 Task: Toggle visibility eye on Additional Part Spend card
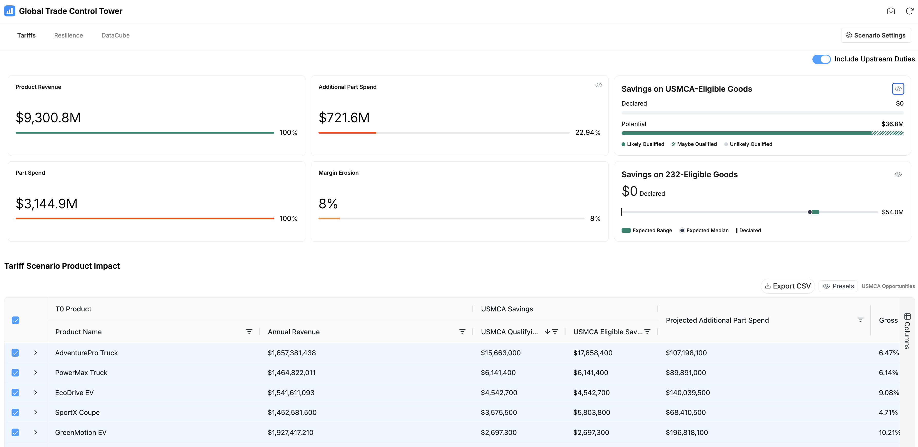(599, 85)
